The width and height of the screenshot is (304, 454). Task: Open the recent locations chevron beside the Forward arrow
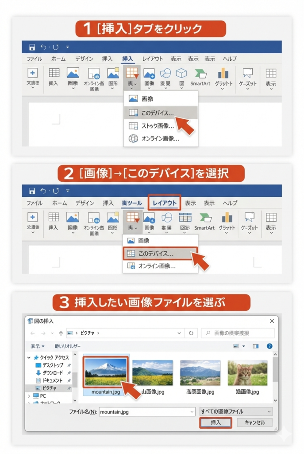tap(52, 333)
